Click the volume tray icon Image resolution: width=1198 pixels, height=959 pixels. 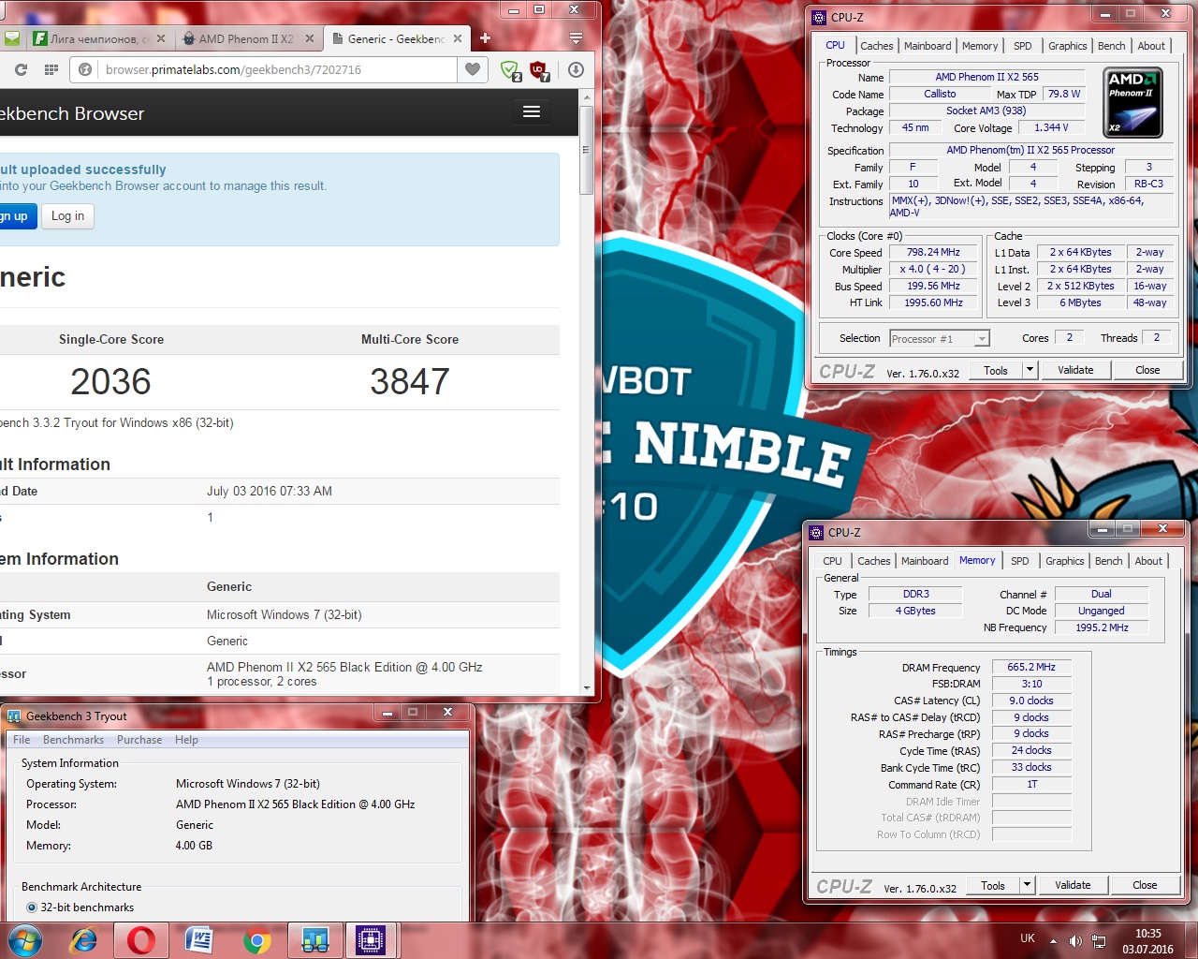(1075, 941)
